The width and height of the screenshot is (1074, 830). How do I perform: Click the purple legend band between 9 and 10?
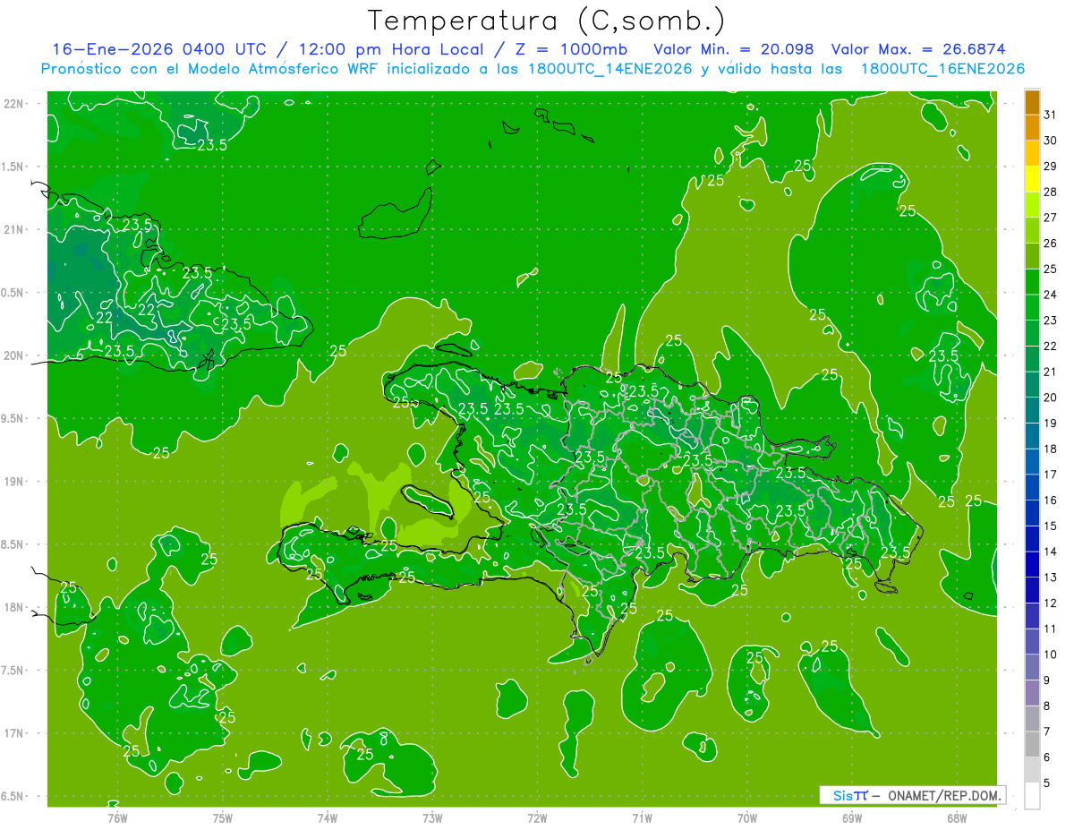(1032, 667)
